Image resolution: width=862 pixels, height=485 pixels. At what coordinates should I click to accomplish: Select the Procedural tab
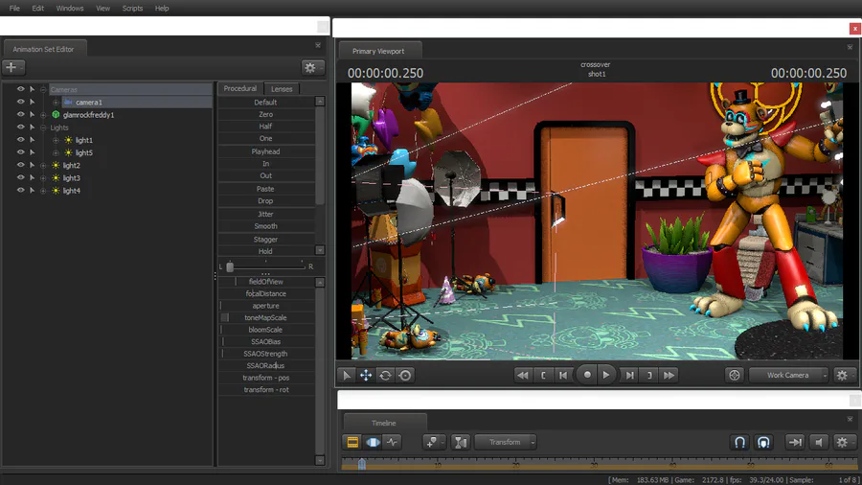[239, 88]
